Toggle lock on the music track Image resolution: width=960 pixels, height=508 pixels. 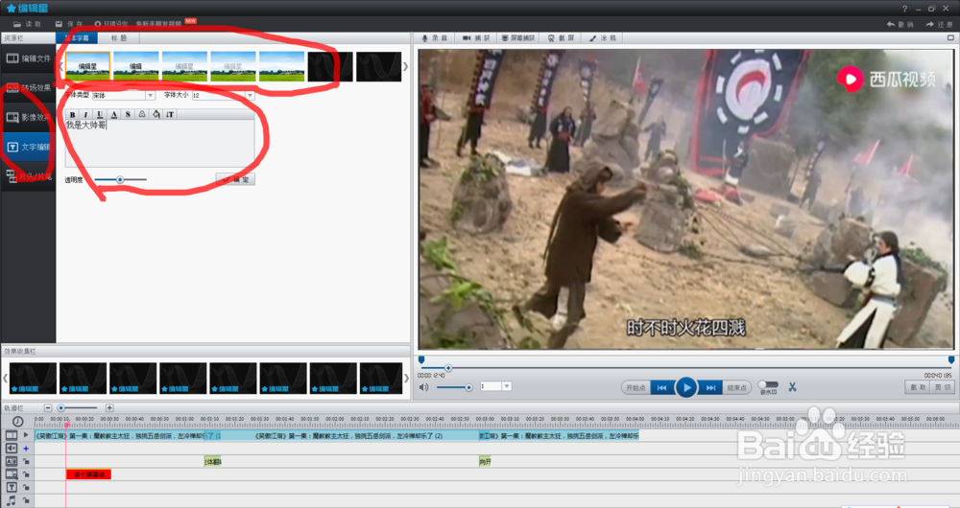pos(26,500)
